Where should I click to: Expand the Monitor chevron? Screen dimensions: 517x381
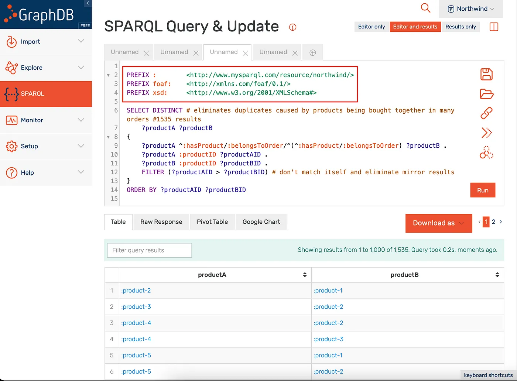click(81, 120)
